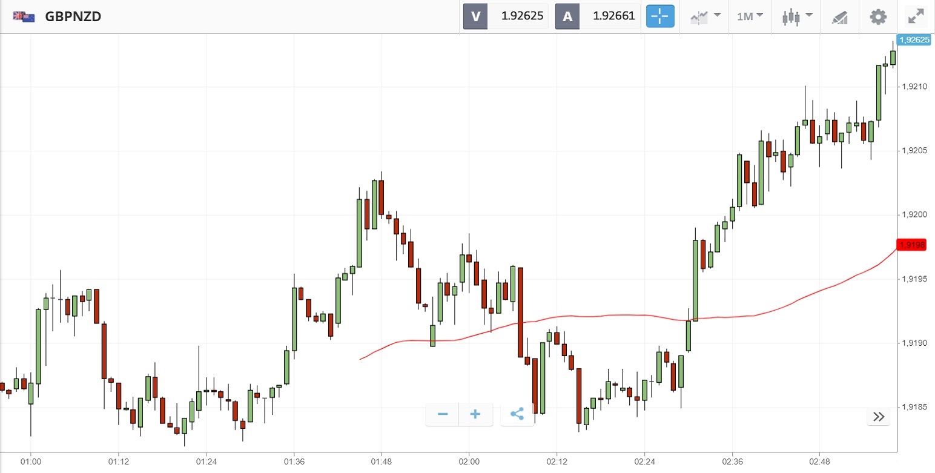This screenshot has height=473, width=935.
Task: Click the GBPNZD symbol name
Action: 73,16
